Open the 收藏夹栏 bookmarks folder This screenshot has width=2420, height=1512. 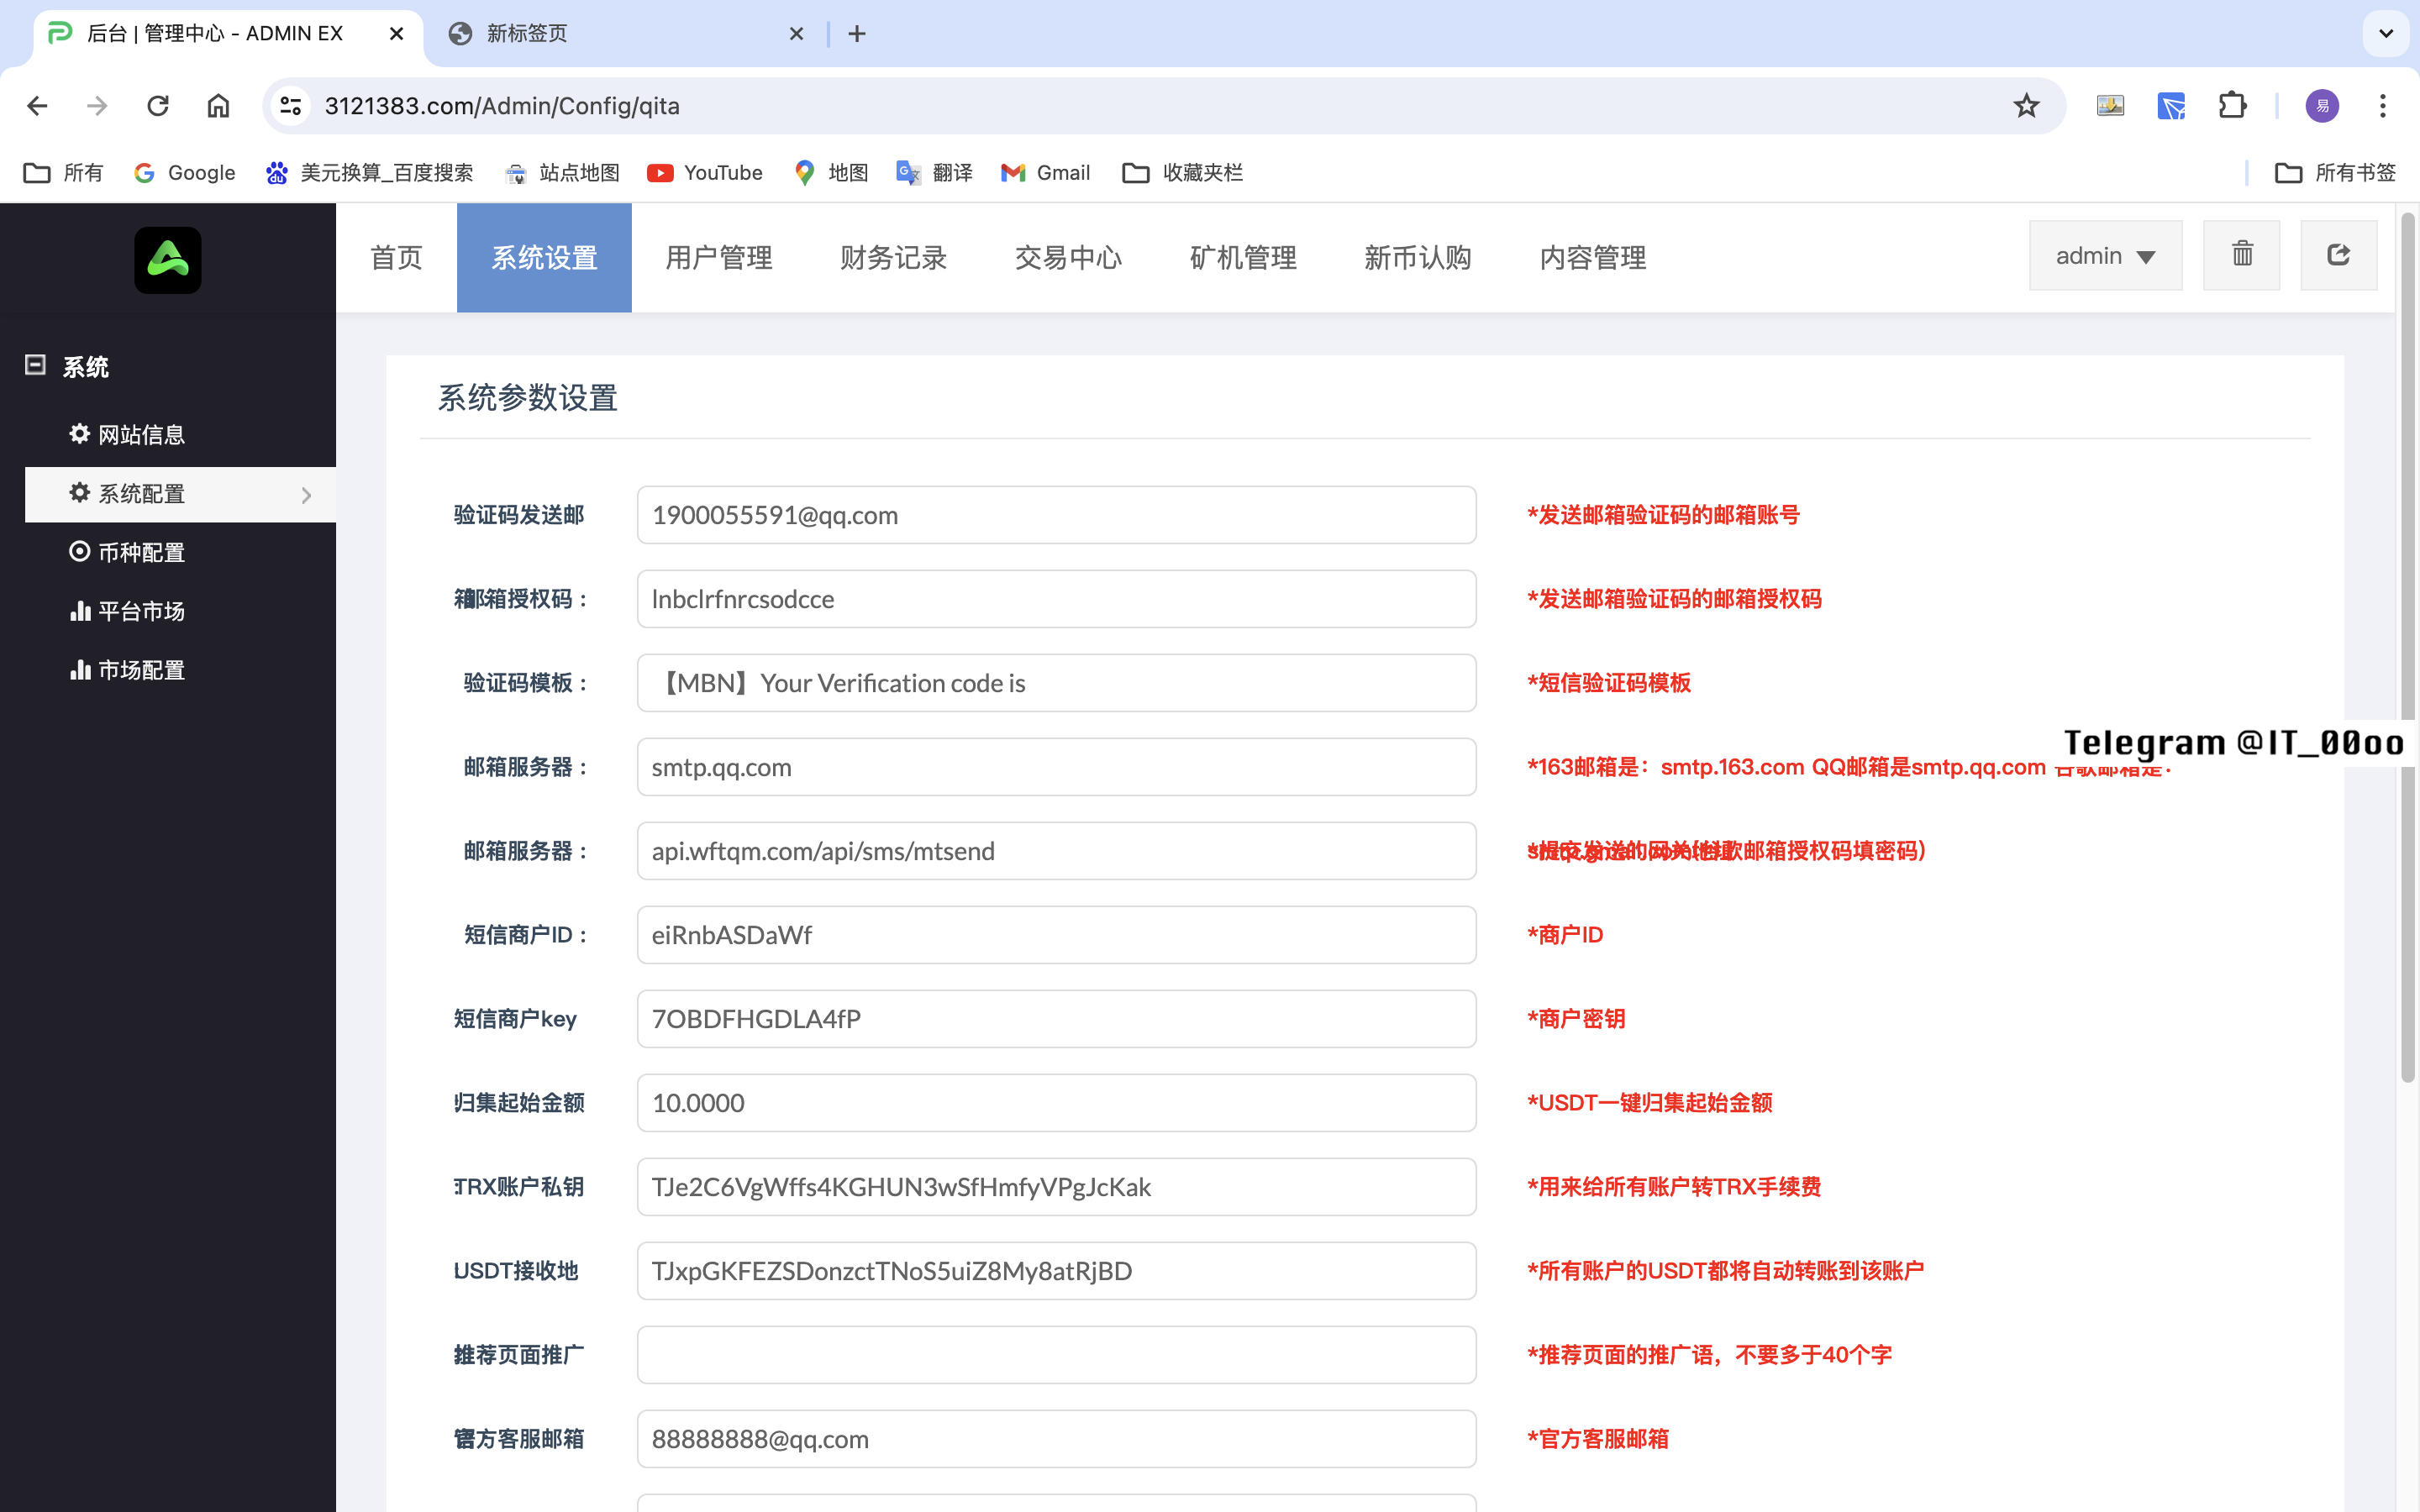(x=1182, y=173)
